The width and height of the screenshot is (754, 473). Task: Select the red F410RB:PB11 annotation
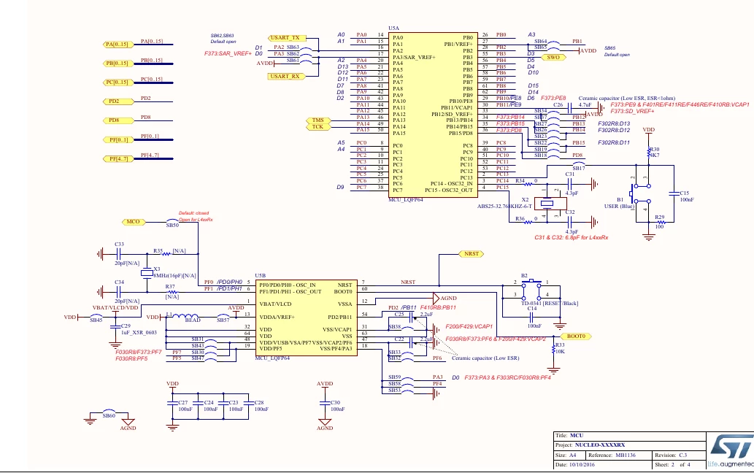point(438,307)
